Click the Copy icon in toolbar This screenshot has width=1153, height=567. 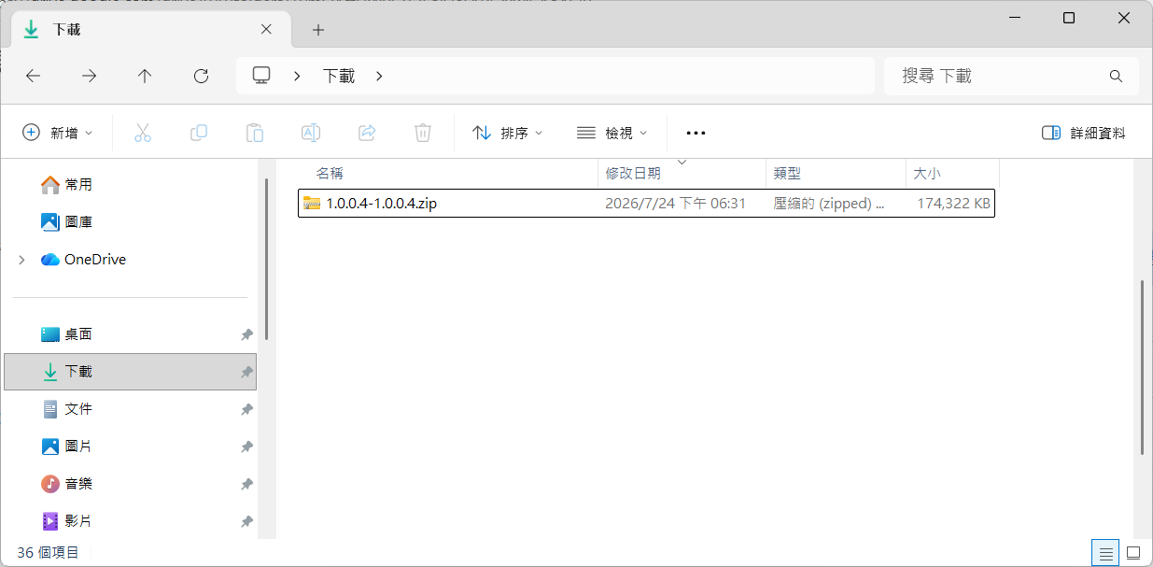[x=199, y=133]
